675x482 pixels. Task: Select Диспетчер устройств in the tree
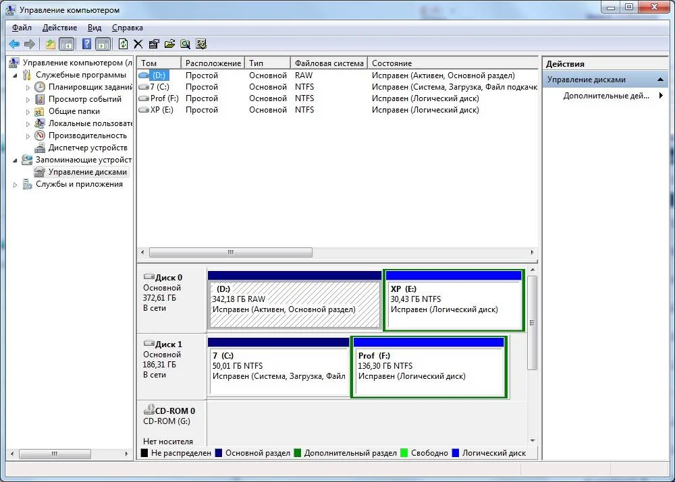point(87,148)
